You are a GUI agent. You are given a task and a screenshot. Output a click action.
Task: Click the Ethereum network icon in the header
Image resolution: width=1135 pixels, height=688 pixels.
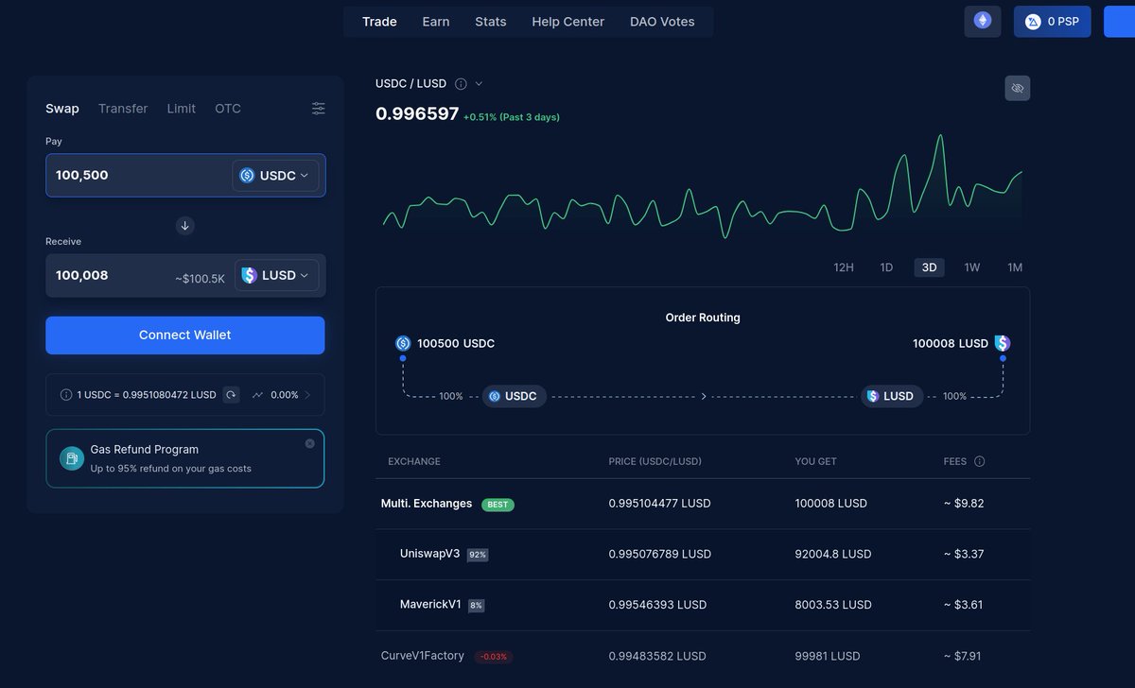coord(982,21)
